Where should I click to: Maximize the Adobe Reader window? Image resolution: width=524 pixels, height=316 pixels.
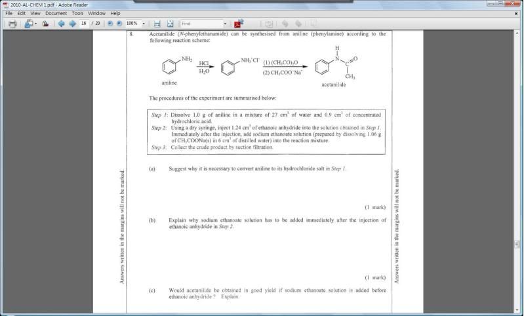click(500, 3)
